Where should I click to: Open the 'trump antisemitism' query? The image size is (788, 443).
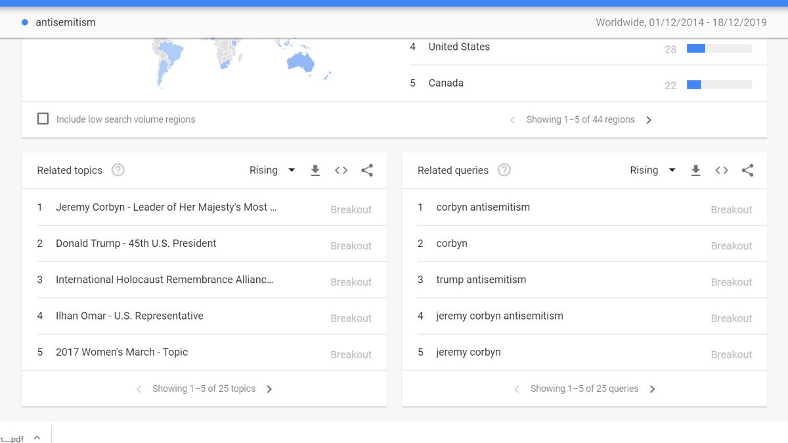[481, 280]
